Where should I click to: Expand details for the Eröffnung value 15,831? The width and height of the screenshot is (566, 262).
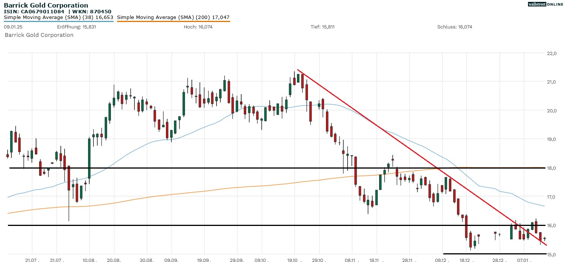(x=76, y=27)
